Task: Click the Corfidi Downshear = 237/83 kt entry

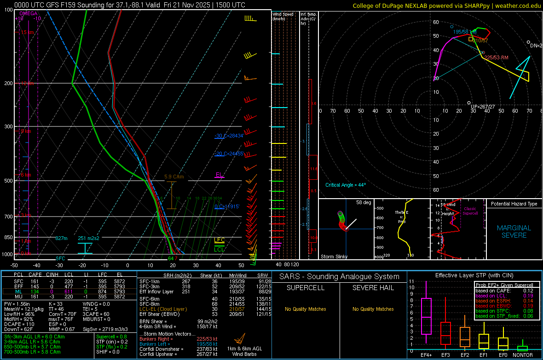Action: tap(179, 349)
